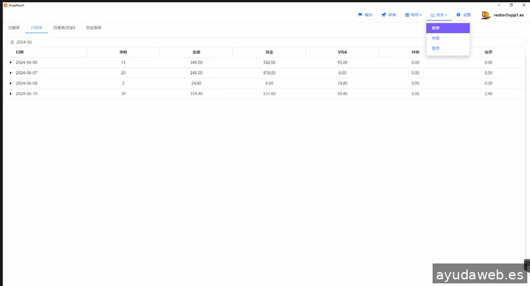This screenshot has height=286, width=530.
Task: Switch to the 月报表(历史) tab
Action: (x=64, y=28)
